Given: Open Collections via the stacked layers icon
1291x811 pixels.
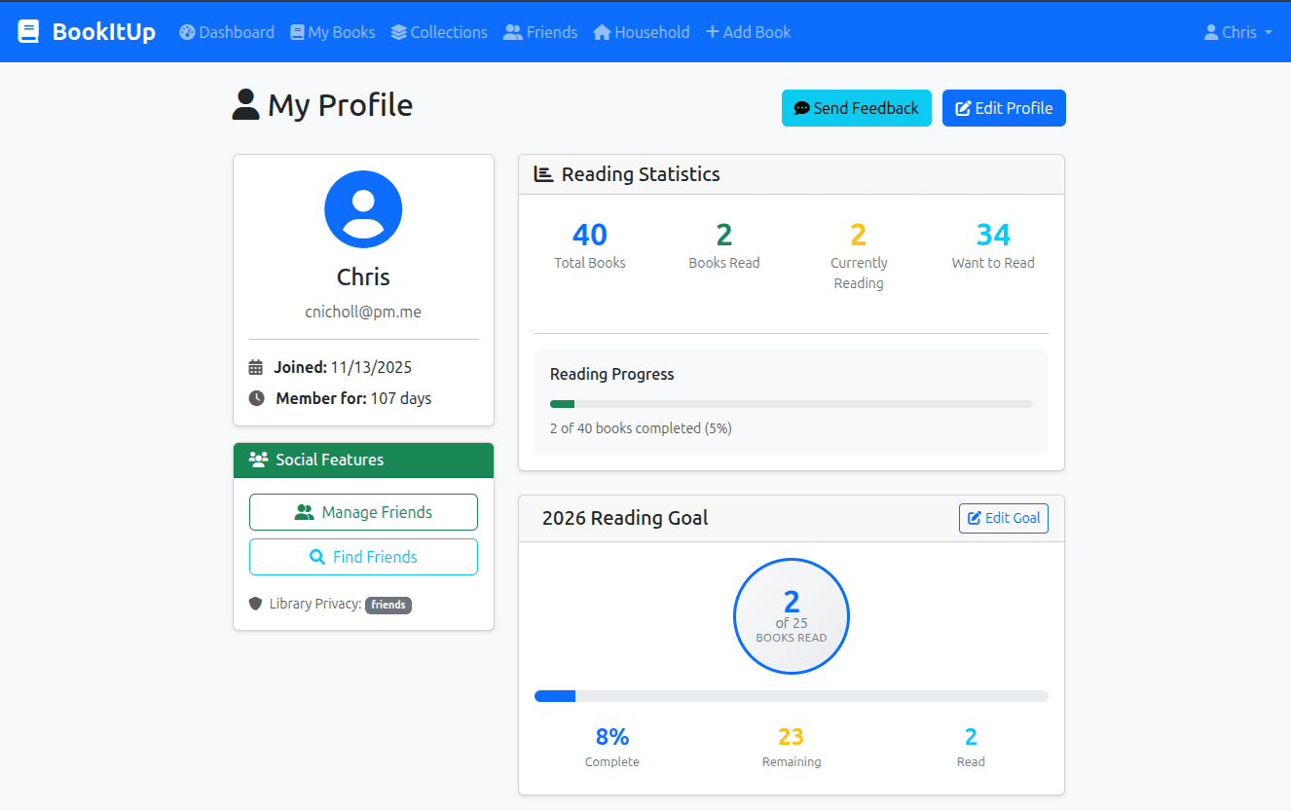Looking at the screenshot, I should [x=397, y=32].
